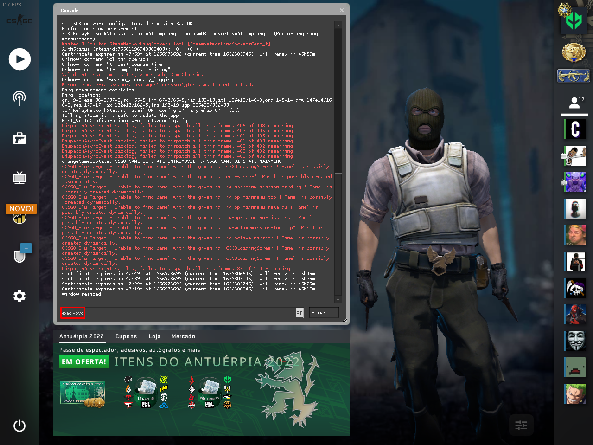Click 'Ping measurement completed' console line
Image resolution: width=593 pixels, height=445 pixels.
[x=98, y=90]
